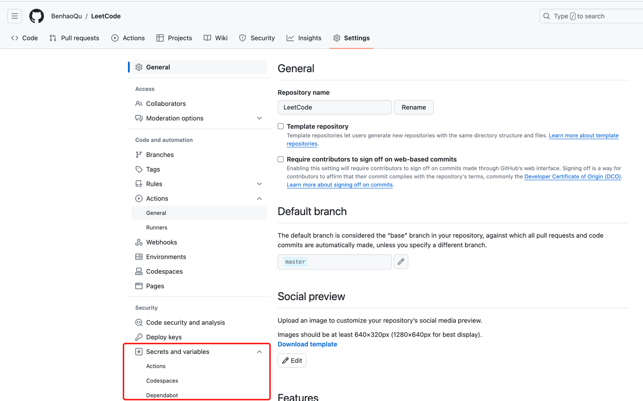Viewport: 643px width, 401px height.
Task: Click the Branches icon in sidebar
Action: pyautogui.click(x=138, y=154)
